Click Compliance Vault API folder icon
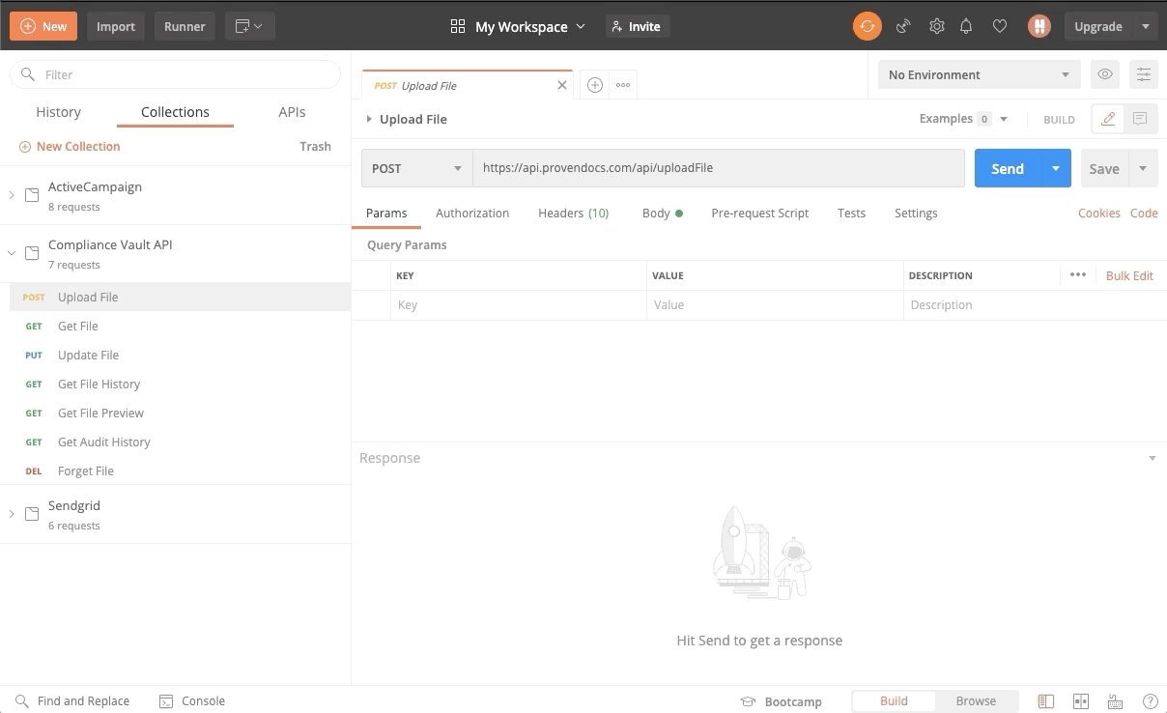The image size is (1167, 713). click(32, 252)
